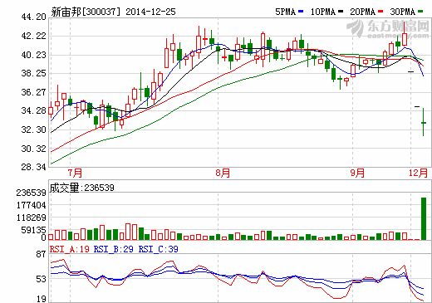Click the date 2014-12-25 in the header

pyautogui.click(x=150, y=12)
